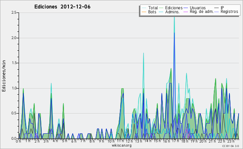Image resolution: width=243 pixels, height=149 pixels.
Task: Click the orange line swatch beside Bots
Action: coord(144,12)
